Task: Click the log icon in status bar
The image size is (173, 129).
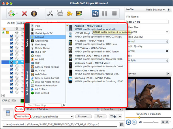Action: tap(121, 125)
